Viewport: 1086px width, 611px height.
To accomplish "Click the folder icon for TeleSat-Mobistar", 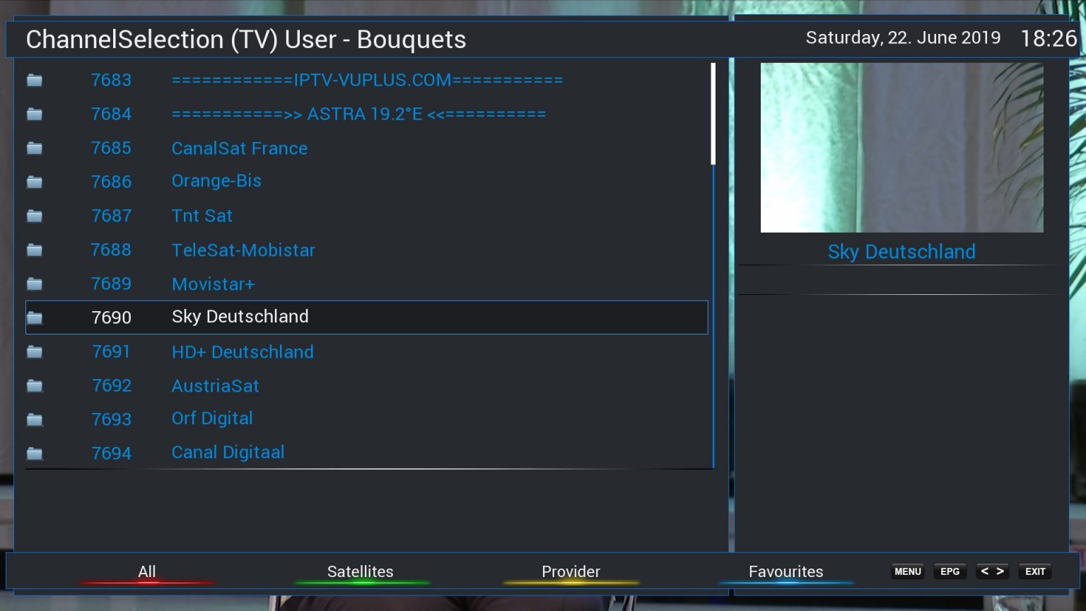I will pyautogui.click(x=35, y=250).
